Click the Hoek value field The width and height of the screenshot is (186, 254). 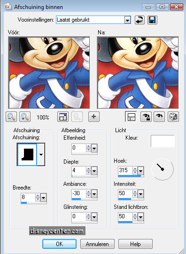pos(125,170)
